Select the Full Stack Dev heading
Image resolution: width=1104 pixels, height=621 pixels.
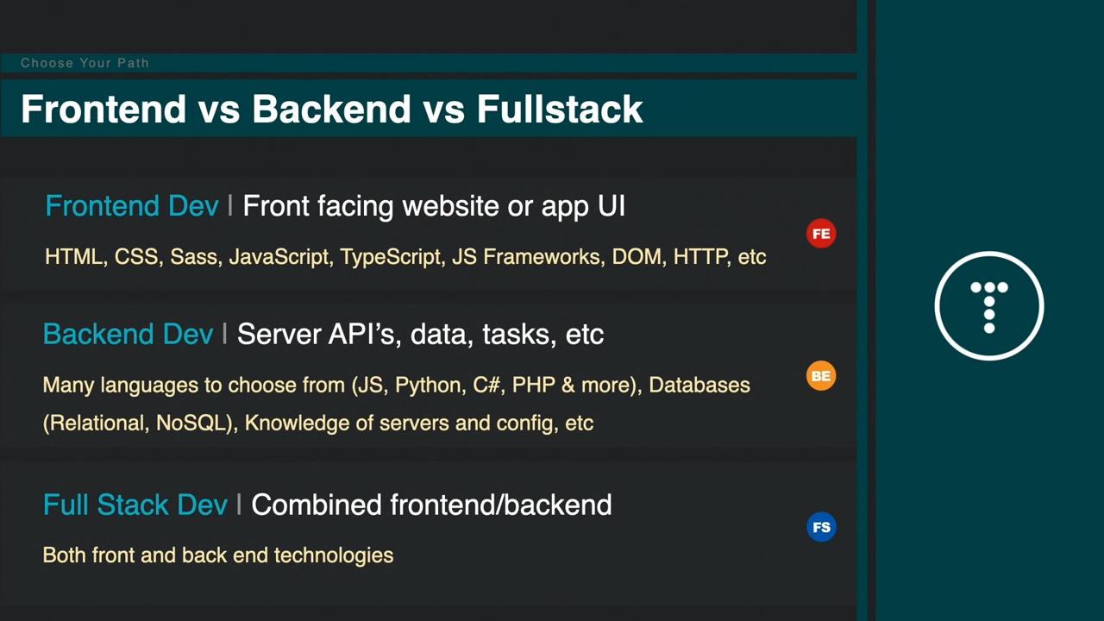tap(135, 505)
